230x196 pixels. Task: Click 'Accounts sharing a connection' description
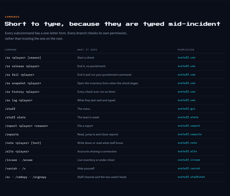(x=97, y=151)
